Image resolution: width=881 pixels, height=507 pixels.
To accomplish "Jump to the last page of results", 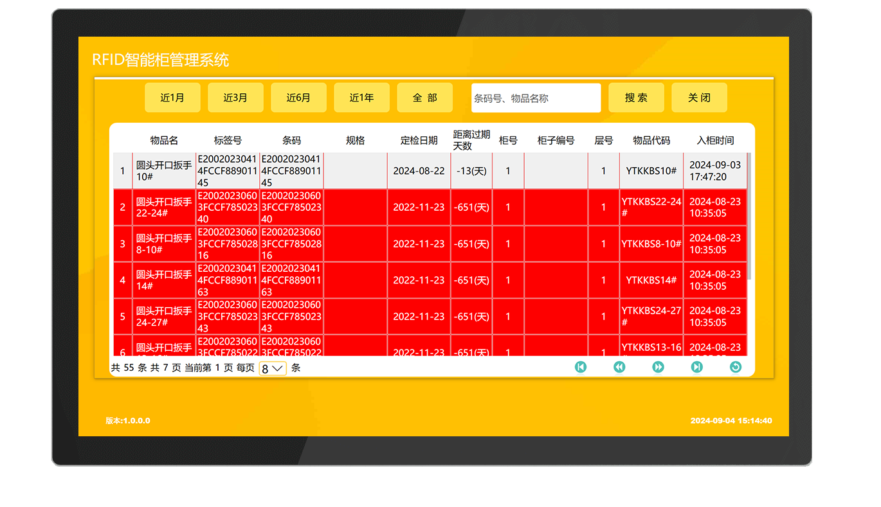I will coord(696,367).
